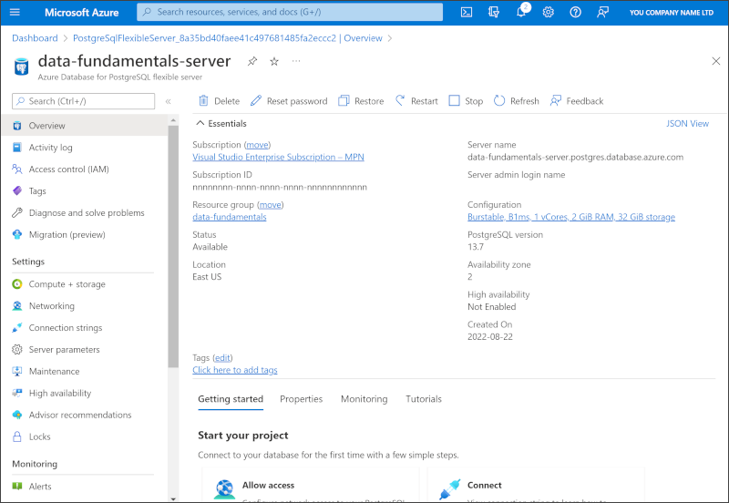Open PostgreSqlFlexibleServer breadcrumb link
Screen dimensions: 729x503
click(227, 38)
